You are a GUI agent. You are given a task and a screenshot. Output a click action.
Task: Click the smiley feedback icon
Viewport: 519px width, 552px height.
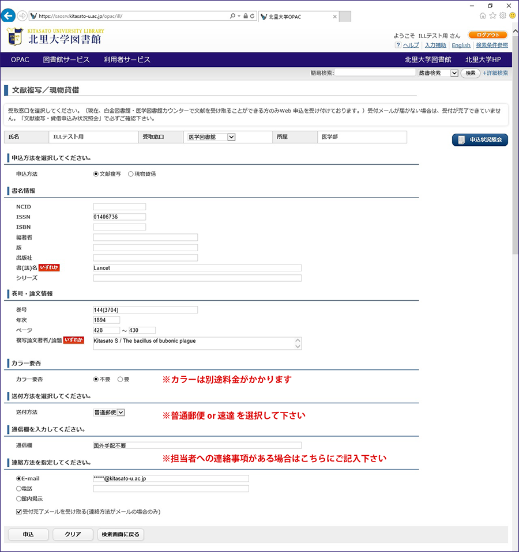[512, 16]
